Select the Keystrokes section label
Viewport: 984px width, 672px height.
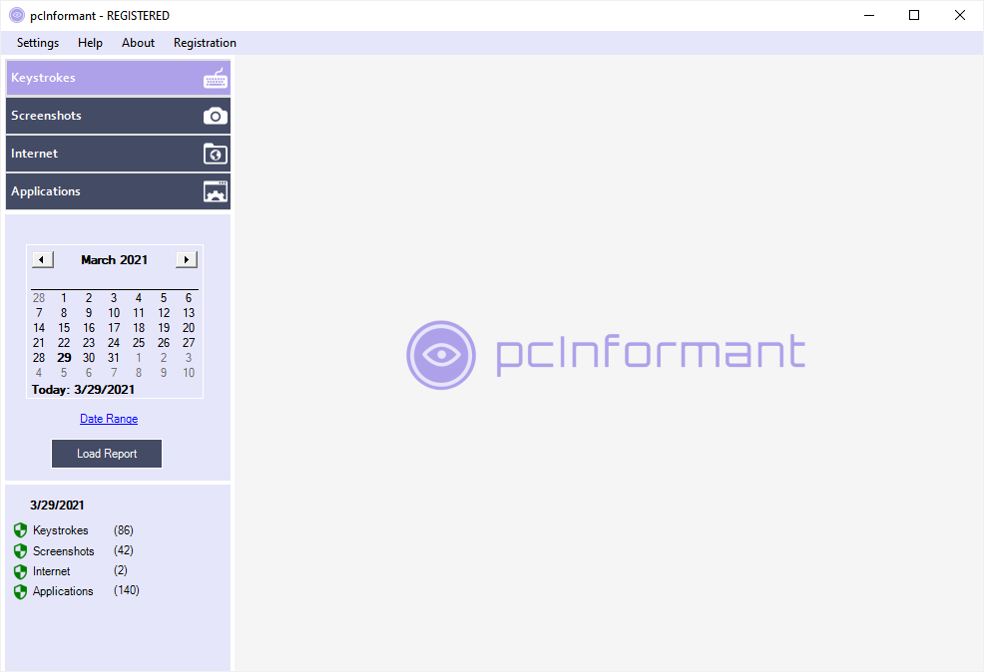point(43,78)
